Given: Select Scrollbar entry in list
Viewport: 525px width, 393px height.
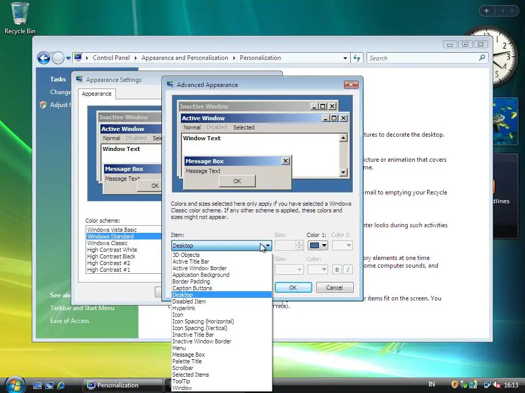Looking at the screenshot, I should coord(221,368).
